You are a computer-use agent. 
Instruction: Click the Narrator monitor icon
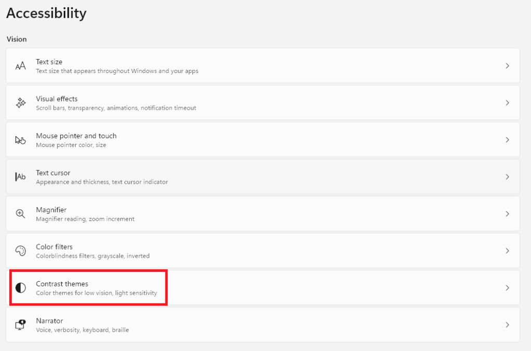click(21, 325)
